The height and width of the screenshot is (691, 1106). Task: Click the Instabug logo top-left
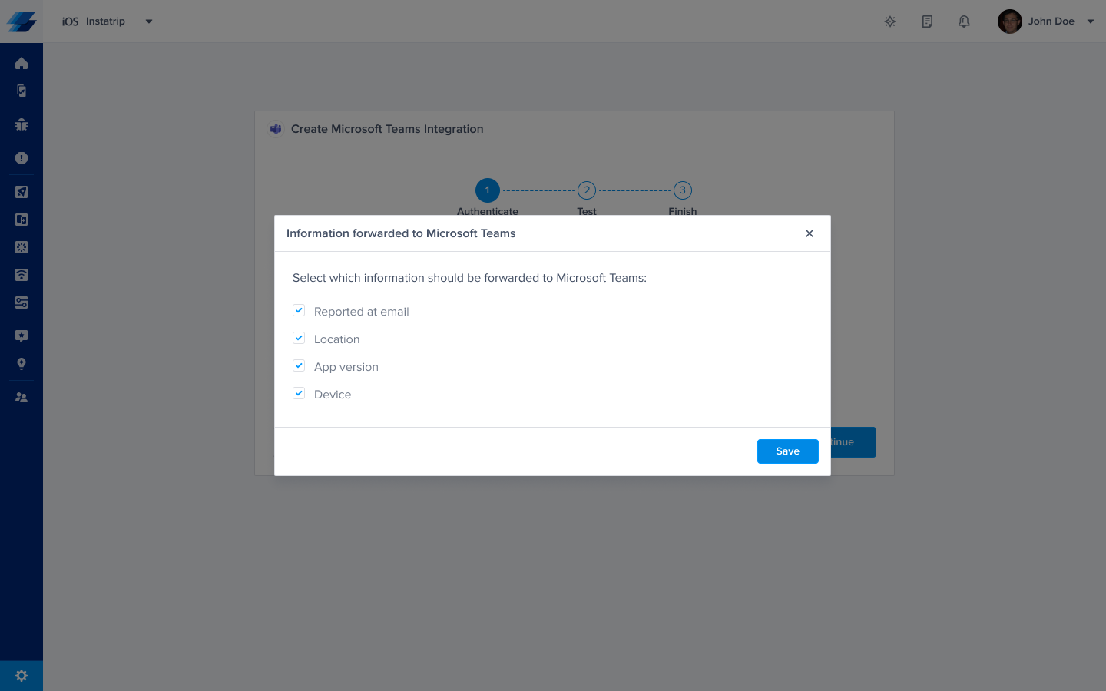[22, 21]
